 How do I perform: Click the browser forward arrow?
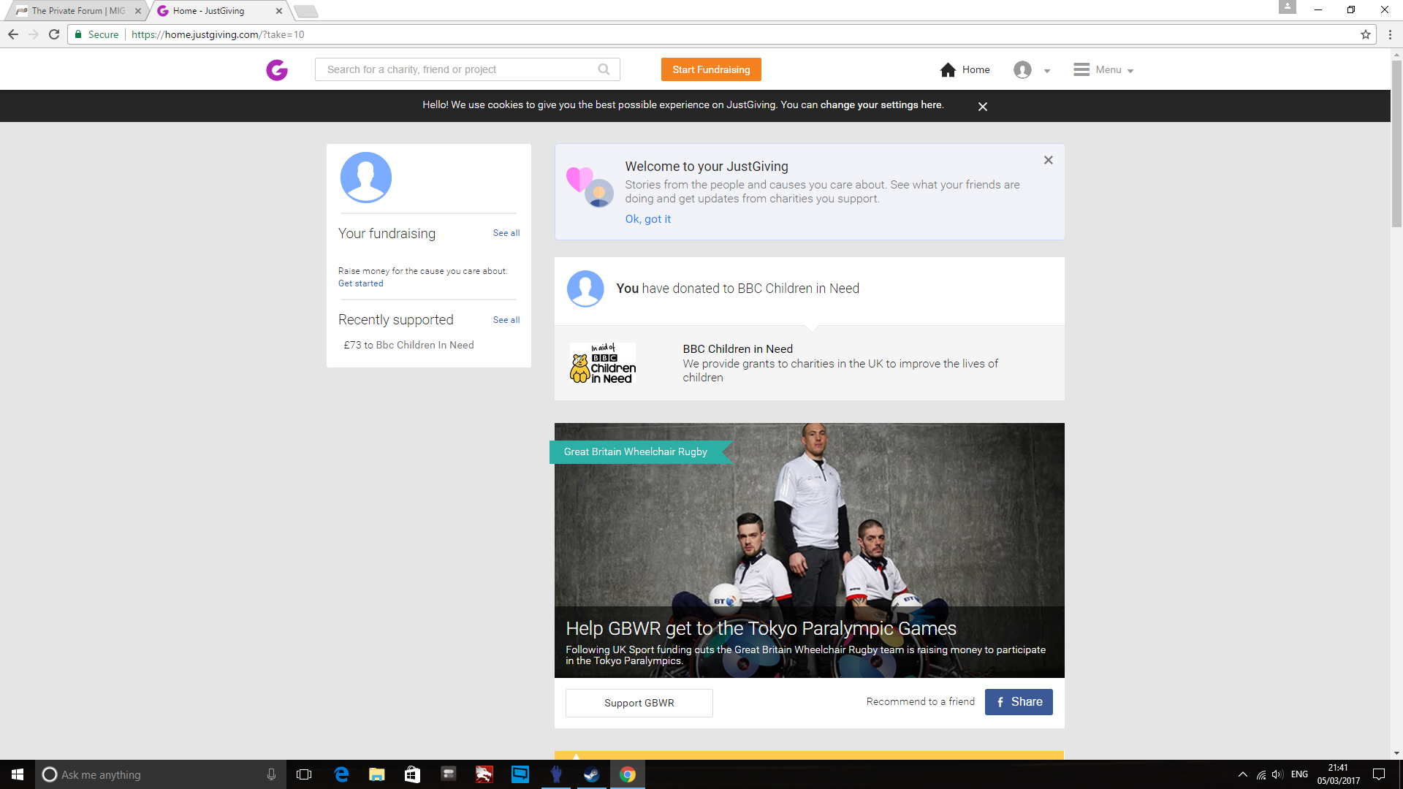[34, 34]
